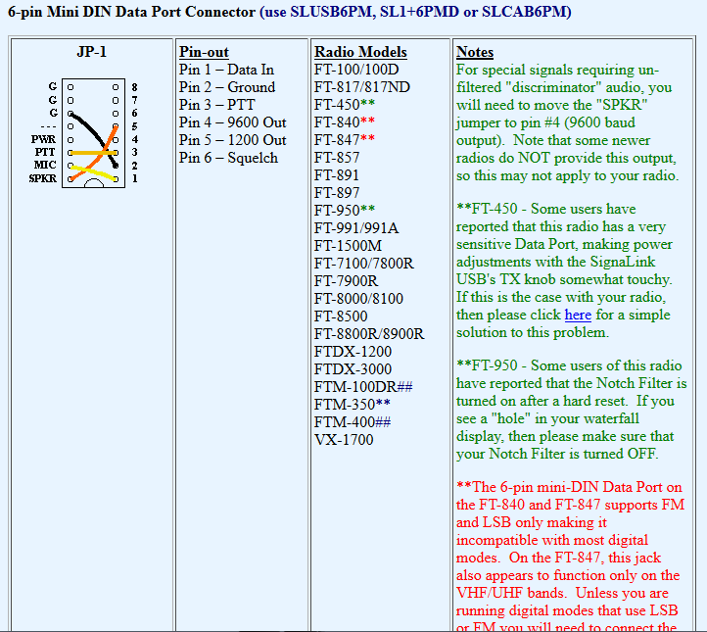707x632 pixels.
Task: Click the 'Pin-out' column heading
Action: click(x=204, y=52)
